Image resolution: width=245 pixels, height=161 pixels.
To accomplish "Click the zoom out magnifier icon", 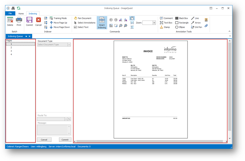I will tap(120, 26).
